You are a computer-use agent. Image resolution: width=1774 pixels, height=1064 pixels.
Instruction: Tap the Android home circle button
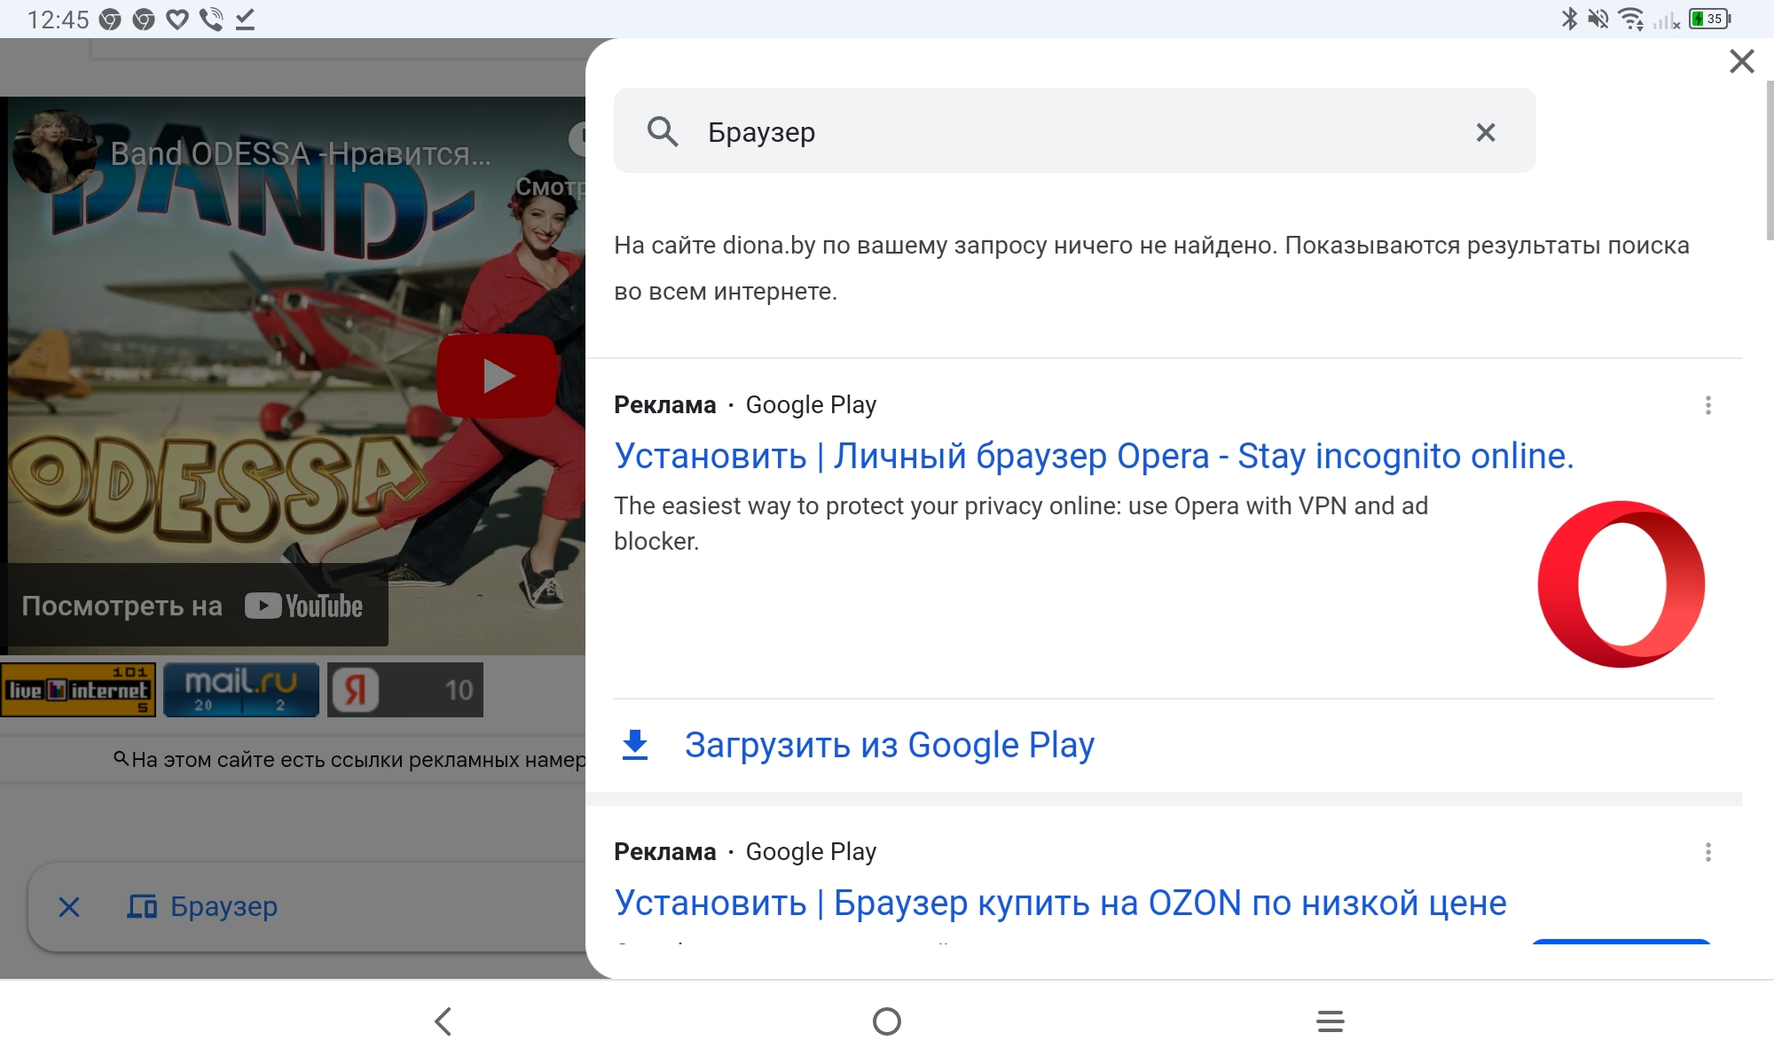[x=887, y=1021]
